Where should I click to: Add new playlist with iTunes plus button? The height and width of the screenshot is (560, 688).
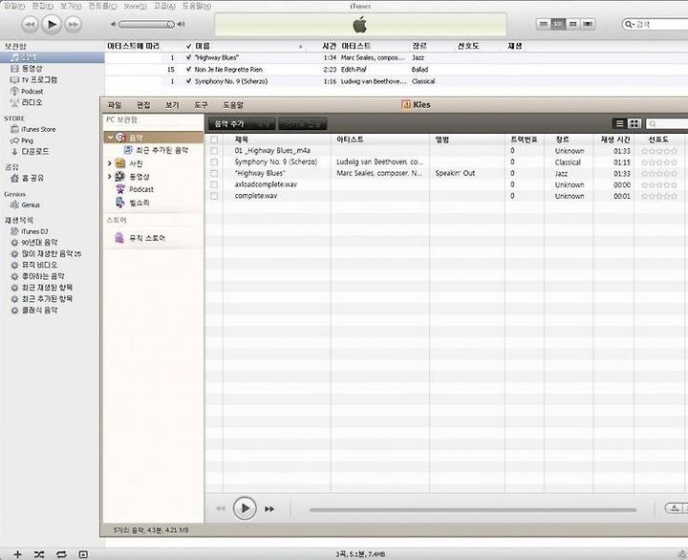(x=17, y=554)
